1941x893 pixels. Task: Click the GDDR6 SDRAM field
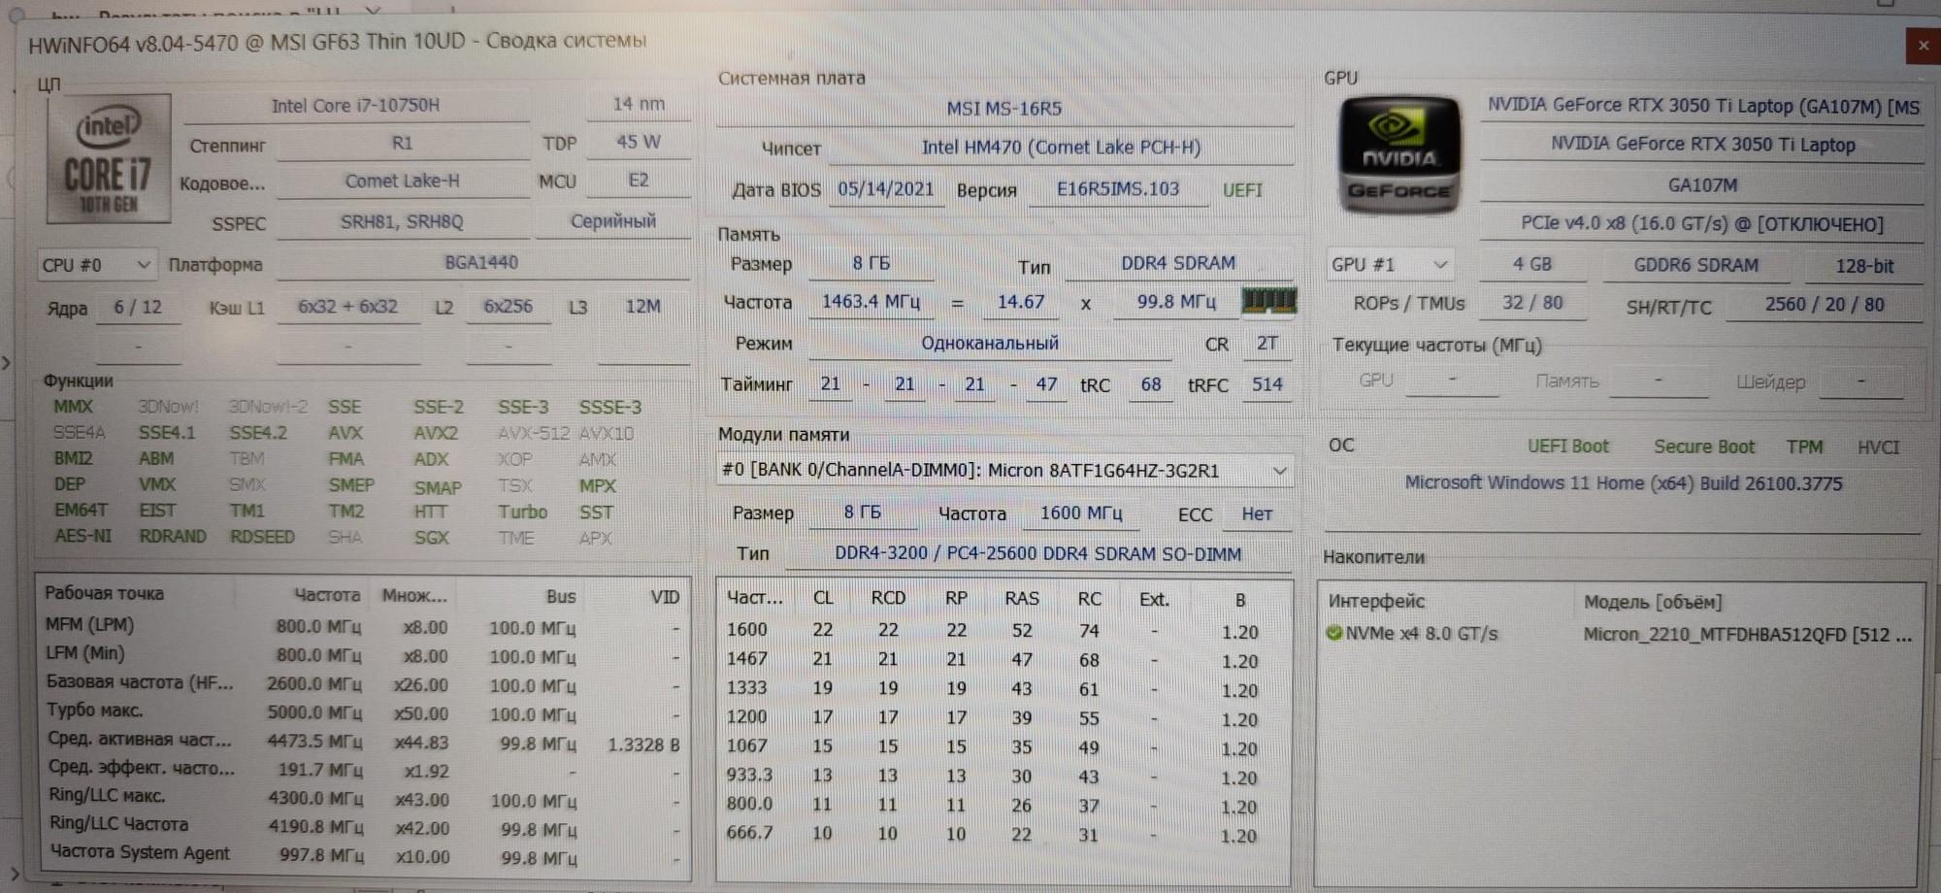tap(1696, 265)
